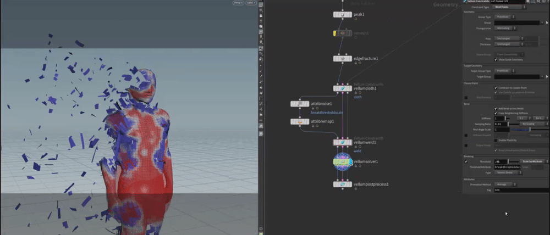Toggle Show Guide Geometry checkbox
Image resolution: width=550 pixels, height=235 pixels.
(x=496, y=59)
